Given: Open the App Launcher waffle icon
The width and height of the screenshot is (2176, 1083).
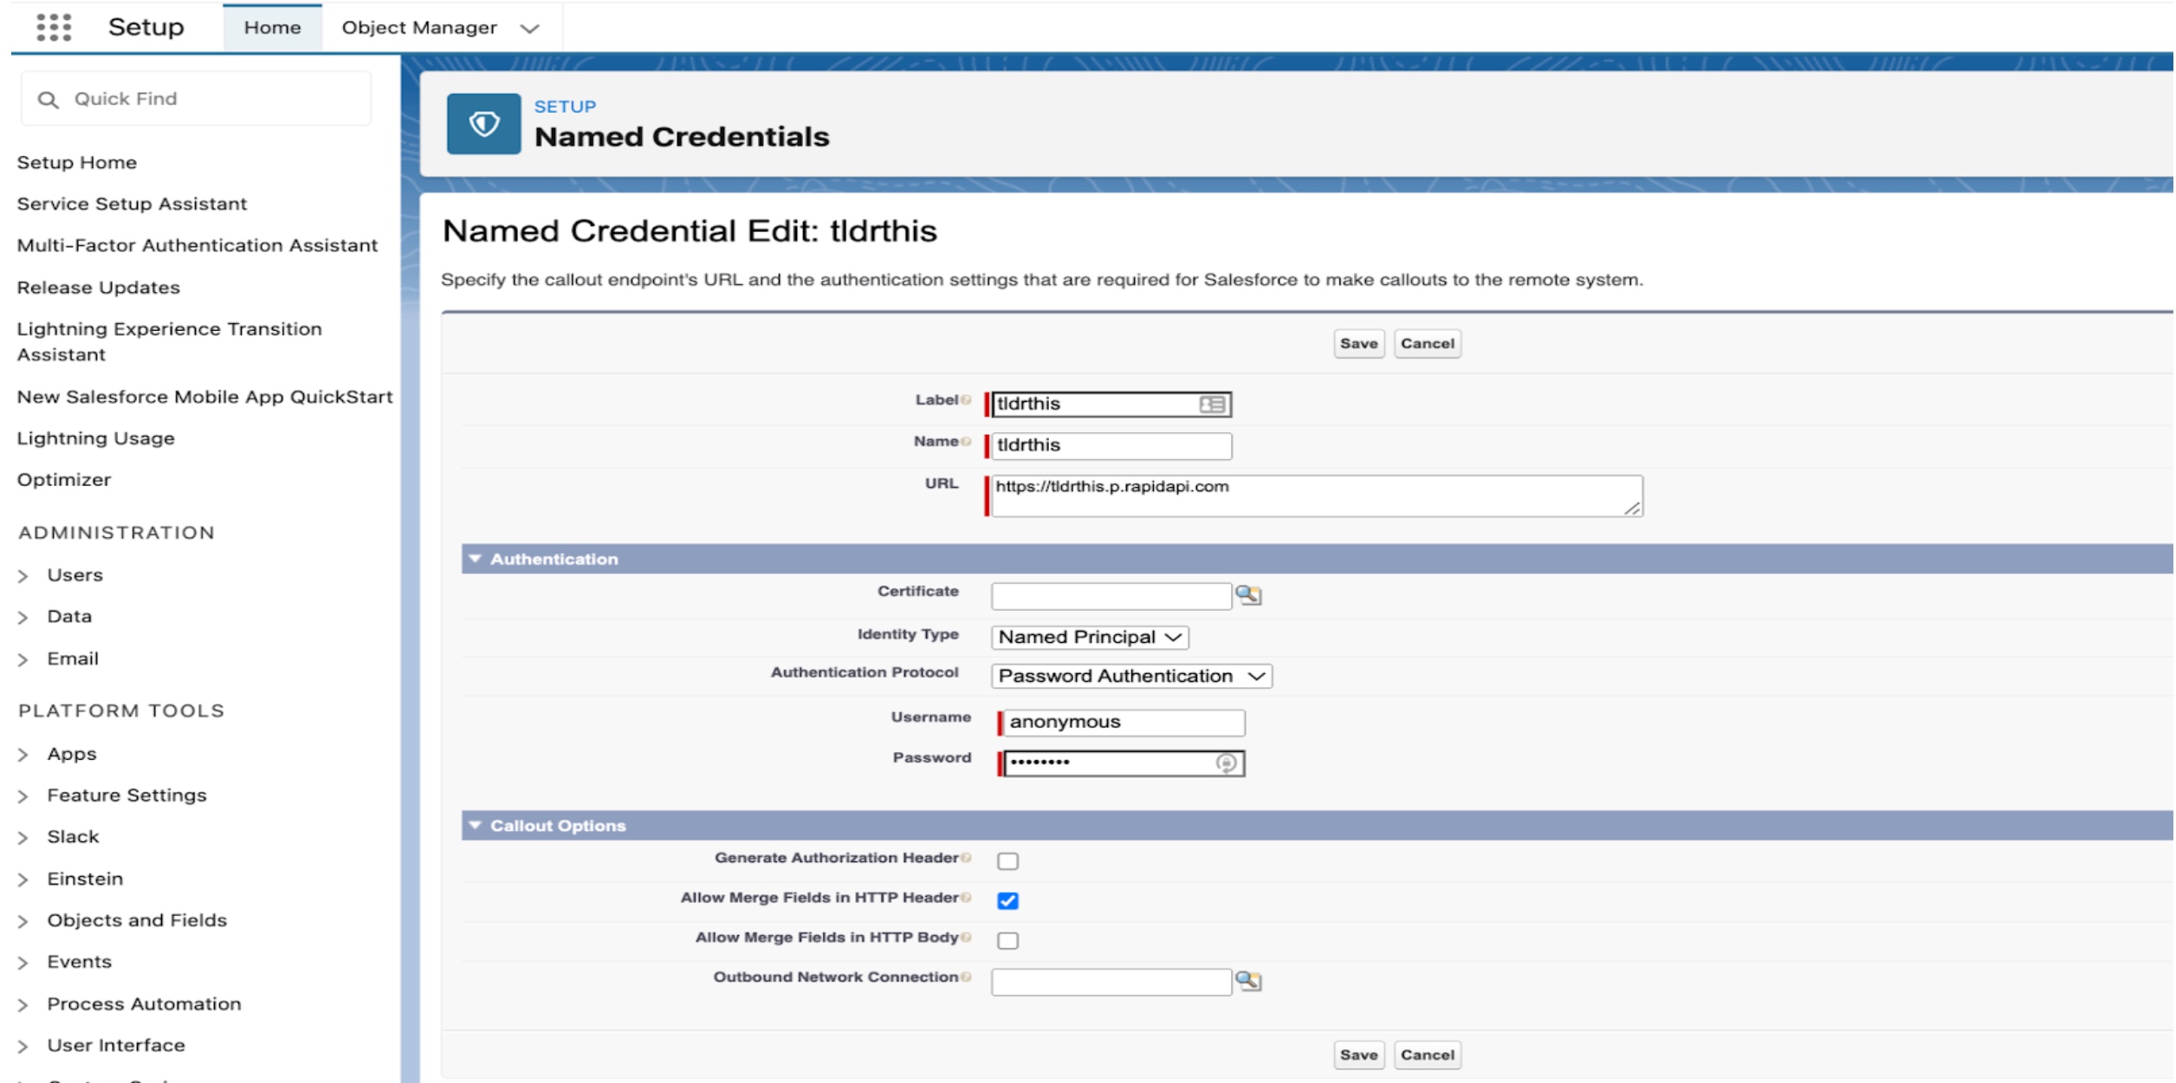Looking at the screenshot, I should click(x=54, y=27).
